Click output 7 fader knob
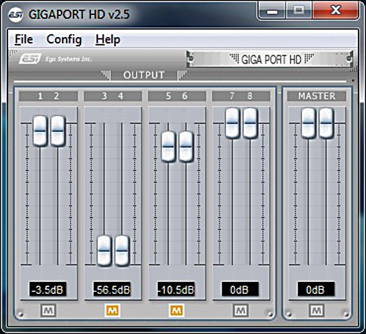This screenshot has height=334, width=366. 232,123
